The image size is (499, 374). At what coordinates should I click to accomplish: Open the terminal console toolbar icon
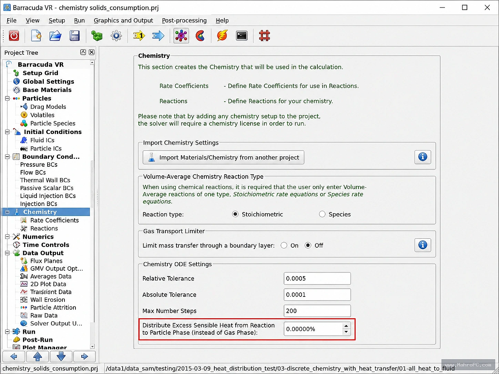[242, 35]
